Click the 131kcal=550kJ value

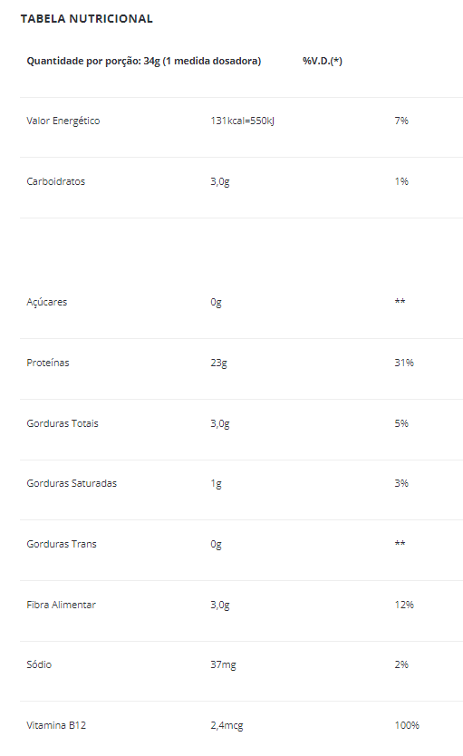tap(242, 121)
